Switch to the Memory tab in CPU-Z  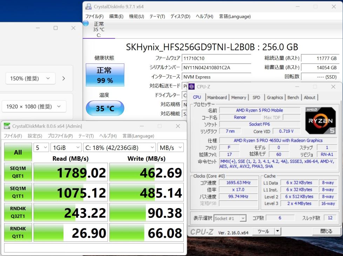(x=238, y=98)
